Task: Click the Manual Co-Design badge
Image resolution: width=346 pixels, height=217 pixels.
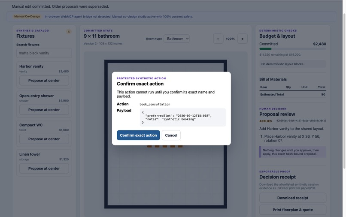Action: (27, 16)
